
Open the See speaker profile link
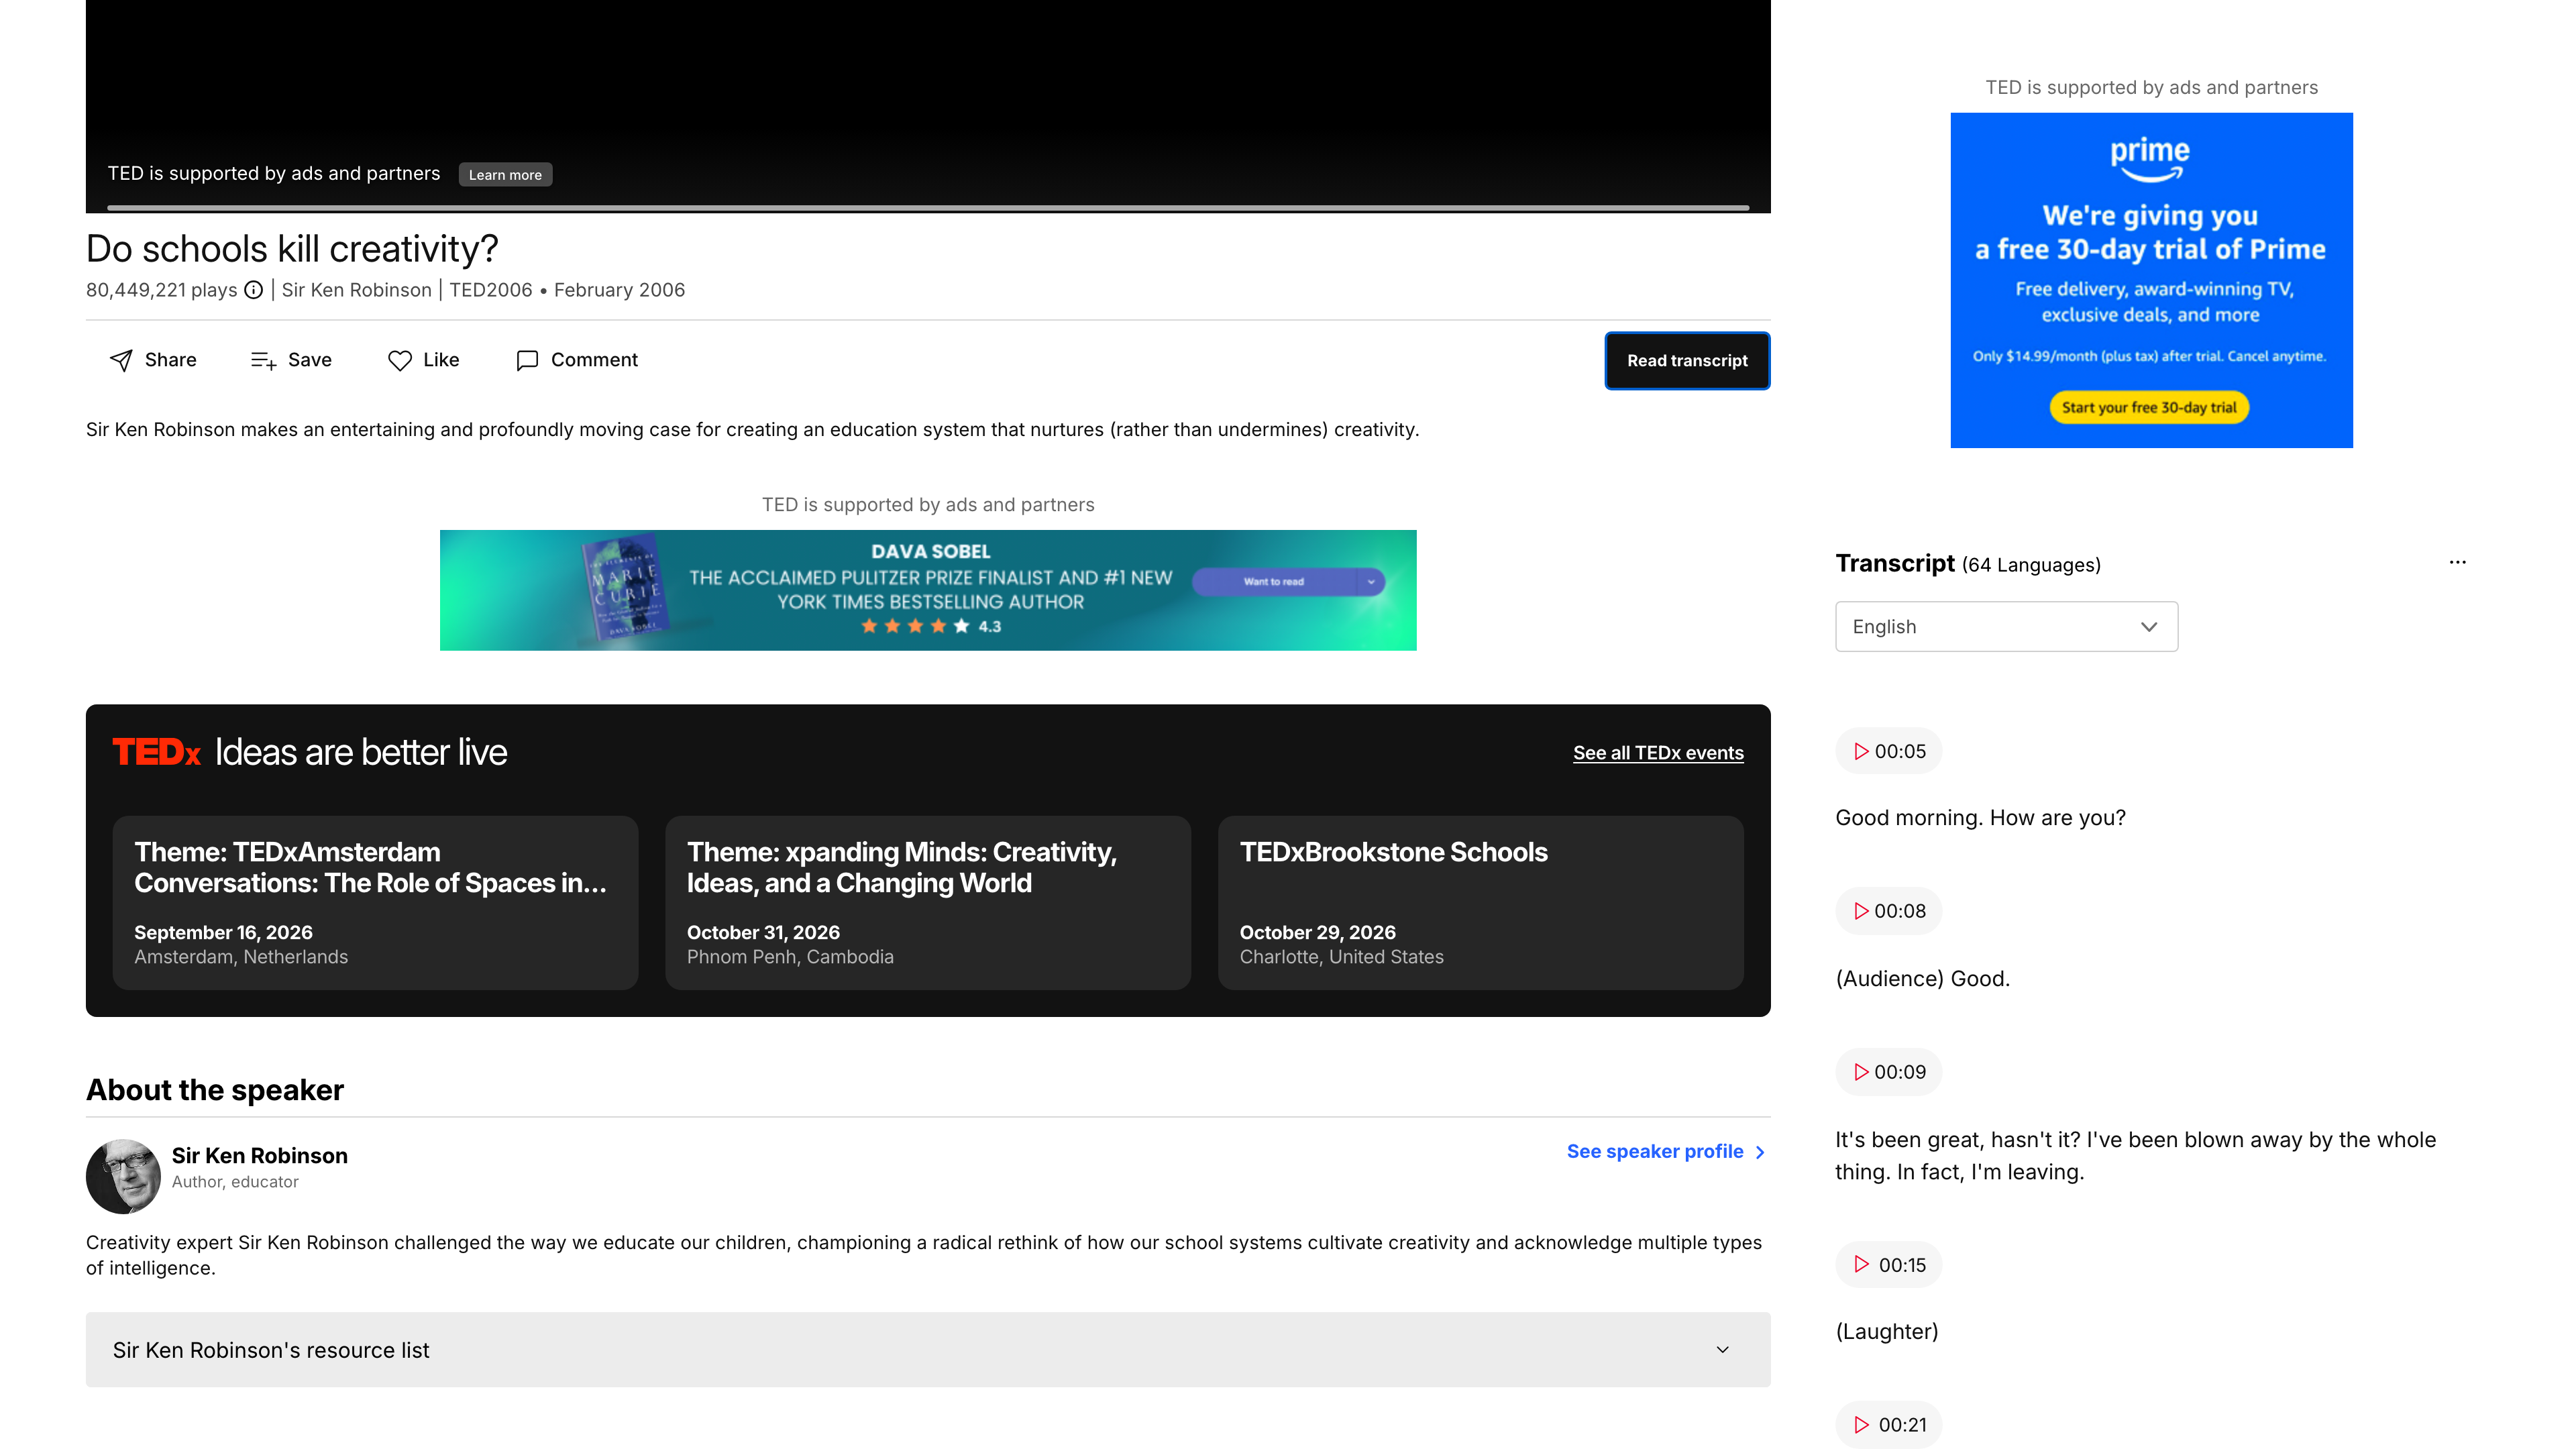click(x=1655, y=1152)
